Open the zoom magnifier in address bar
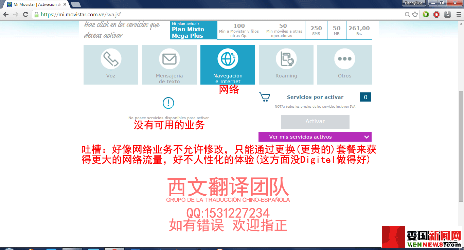This screenshot has width=464, height=250. (x=407, y=15)
